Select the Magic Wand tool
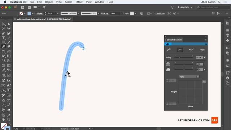The image size is (231, 130). pos(3,28)
